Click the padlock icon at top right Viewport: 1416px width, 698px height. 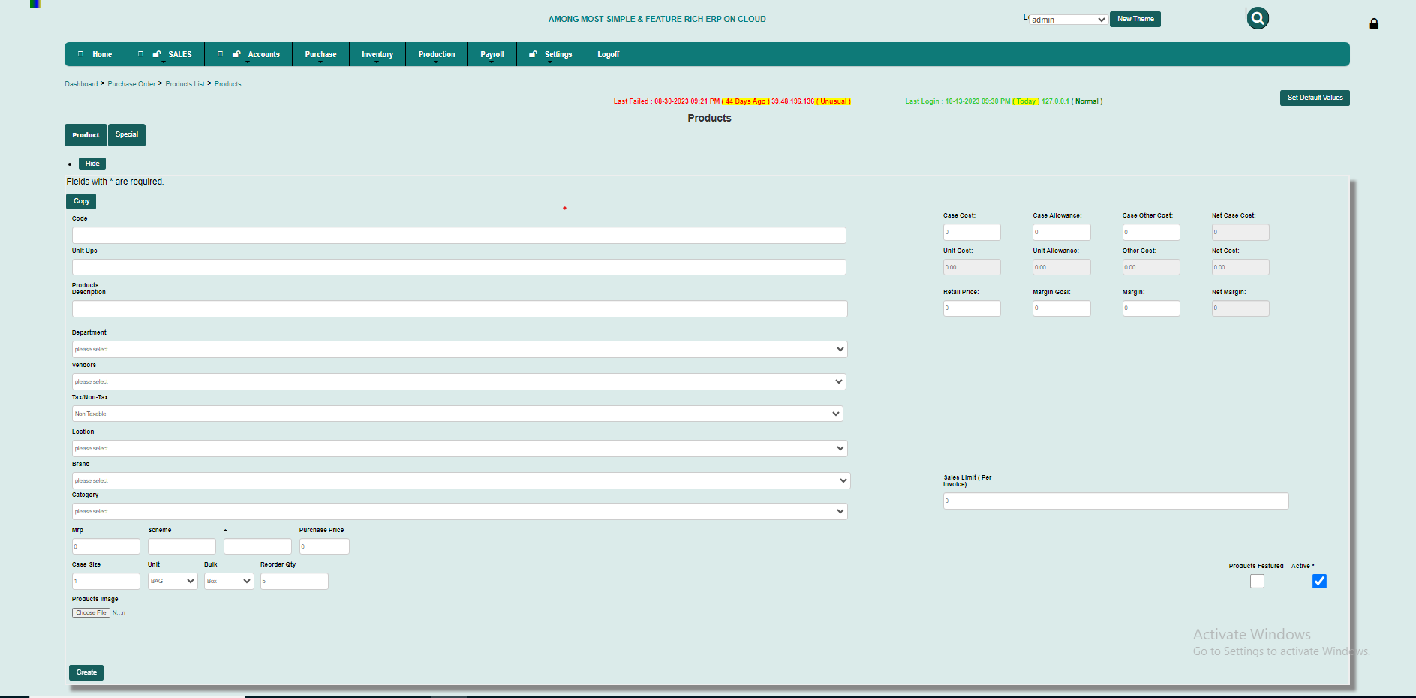coord(1374,23)
